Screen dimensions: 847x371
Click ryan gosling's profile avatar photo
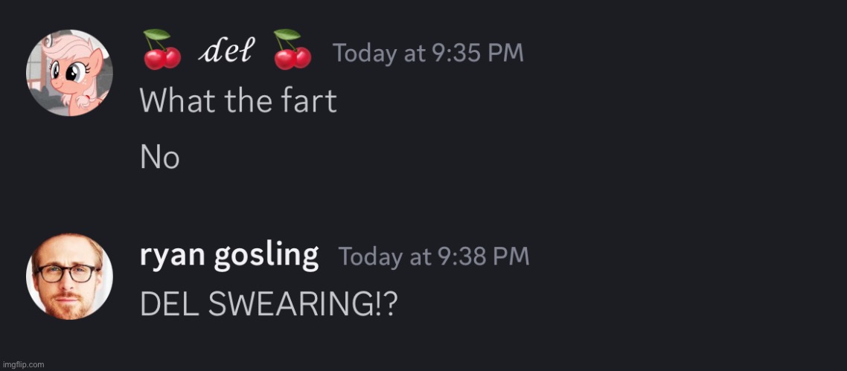[69, 277]
